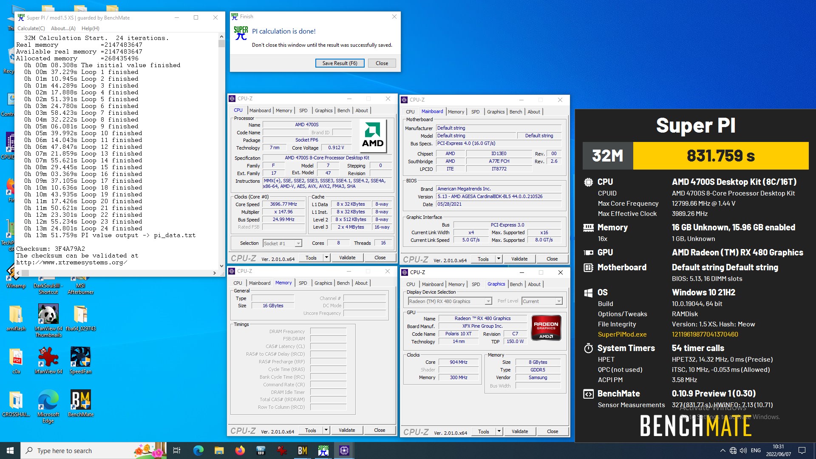Click the taskbar clock showing 10:31

[778, 450]
